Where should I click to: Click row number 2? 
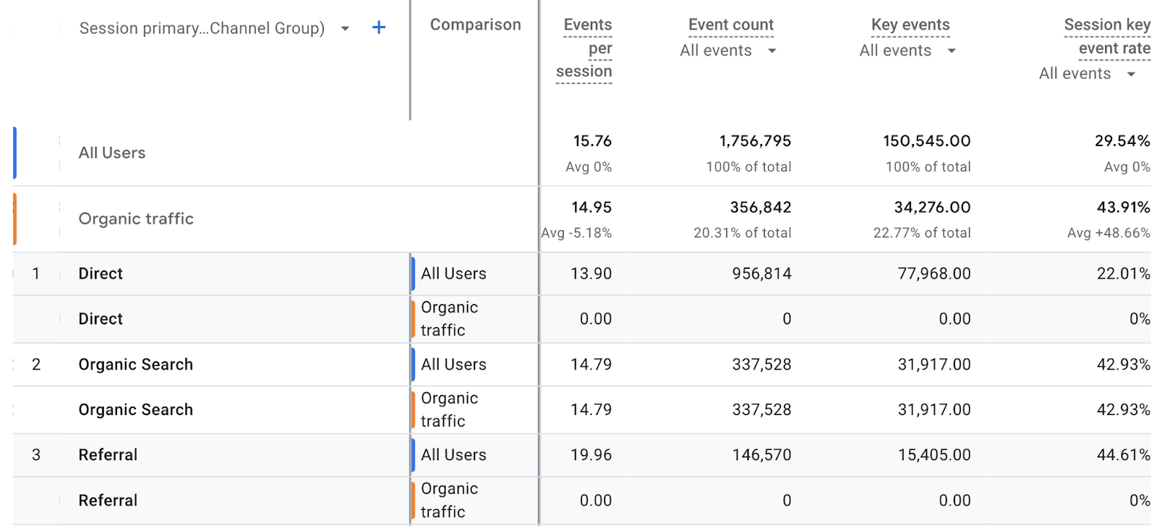point(36,364)
